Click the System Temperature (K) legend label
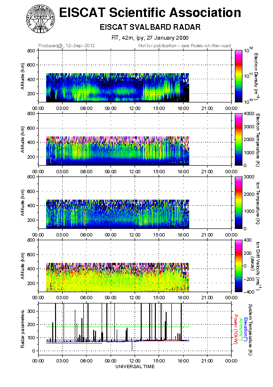 point(250,329)
